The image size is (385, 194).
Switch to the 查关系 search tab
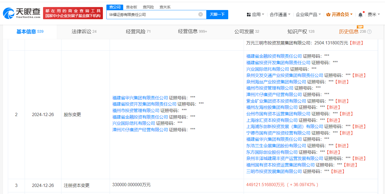(x=165, y=7)
